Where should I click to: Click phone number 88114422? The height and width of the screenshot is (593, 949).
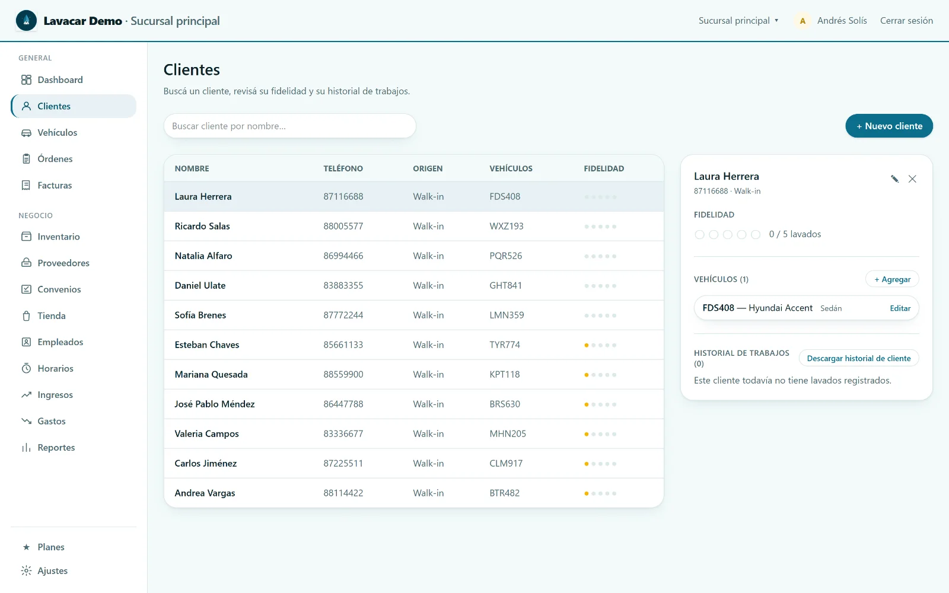coord(343,493)
